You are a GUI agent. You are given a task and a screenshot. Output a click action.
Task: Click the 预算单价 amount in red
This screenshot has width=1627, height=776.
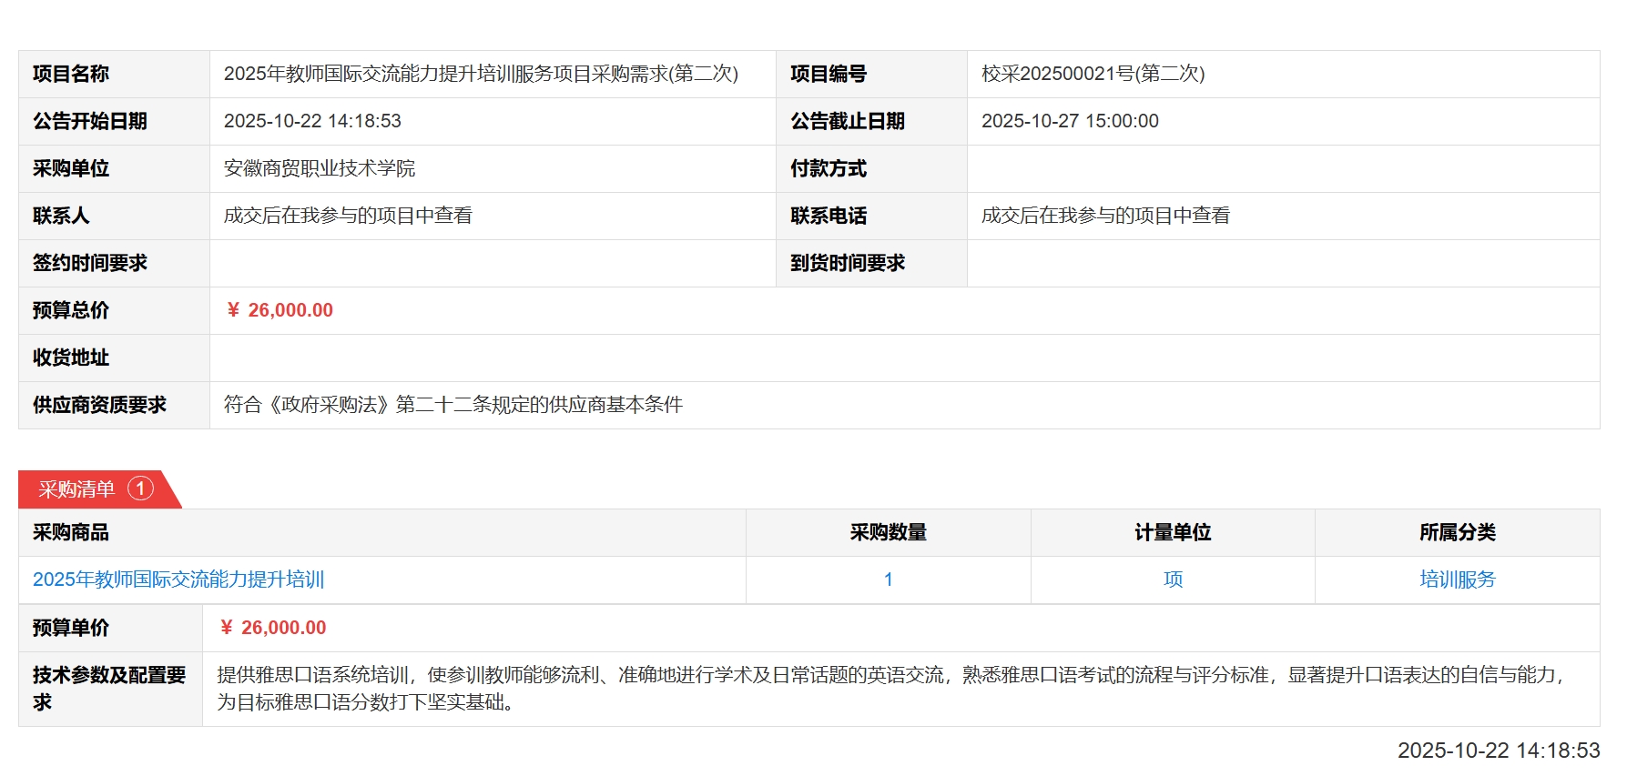click(x=273, y=628)
